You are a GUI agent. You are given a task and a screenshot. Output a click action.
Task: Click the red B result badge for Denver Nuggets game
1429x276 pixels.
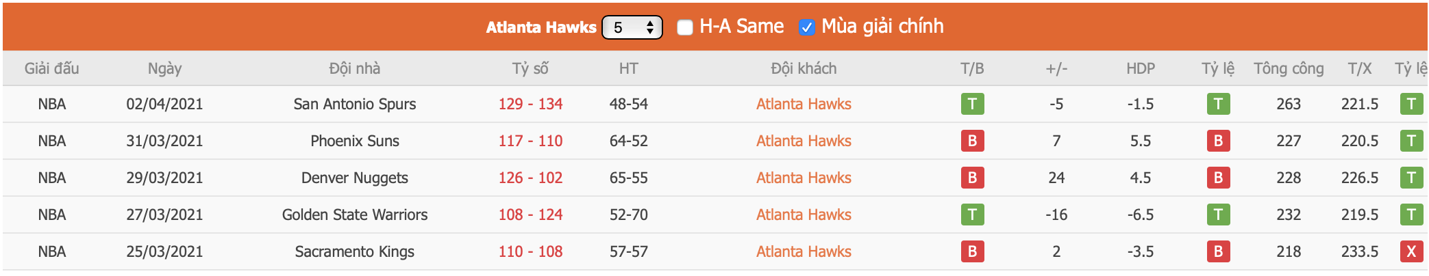click(972, 178)
